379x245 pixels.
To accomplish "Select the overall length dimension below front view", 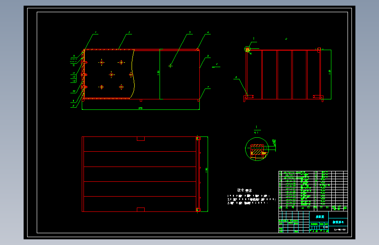I will [x=141, y=108].
